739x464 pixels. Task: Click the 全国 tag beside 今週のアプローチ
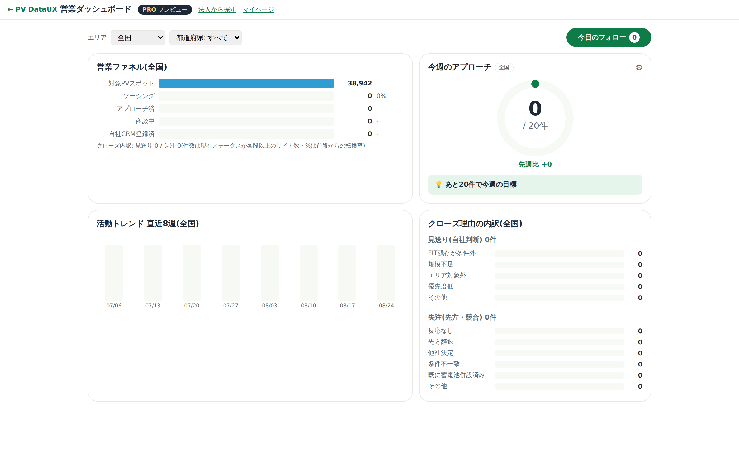[504, 67]
